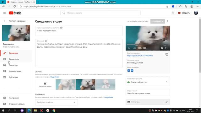
Task: Select the second suggested thumbnail
Action: (x=85, y=84)
